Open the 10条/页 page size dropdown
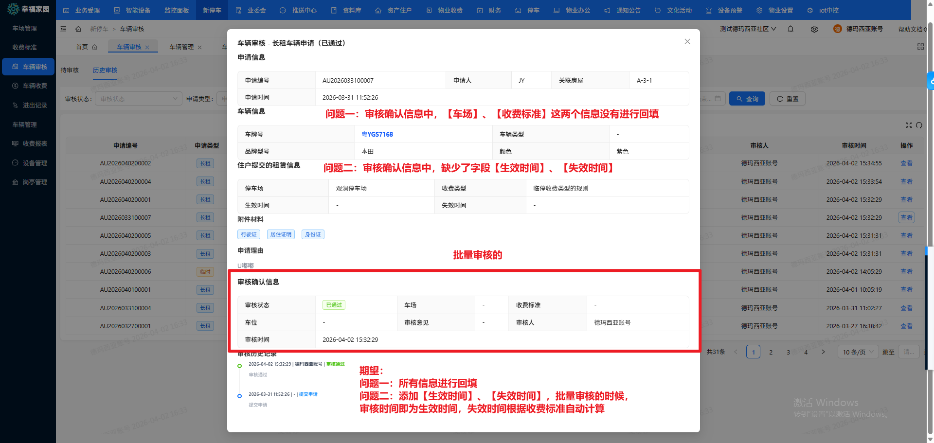 click(x=858, y=352)
